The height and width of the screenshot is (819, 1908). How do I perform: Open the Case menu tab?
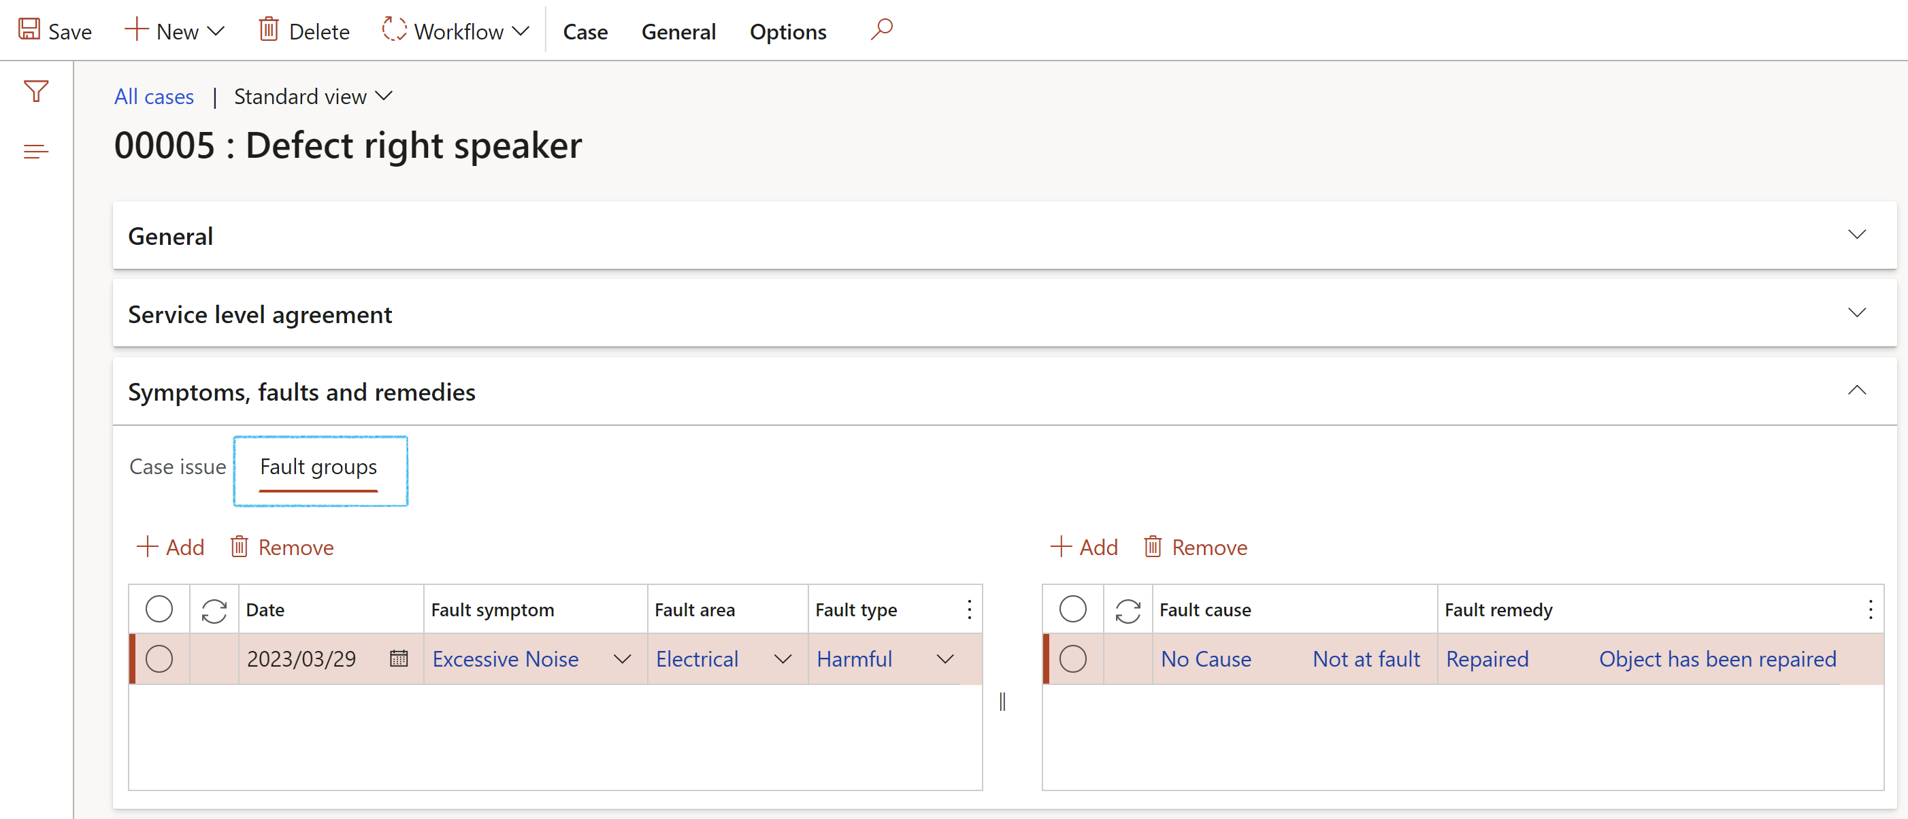[585, 31]
